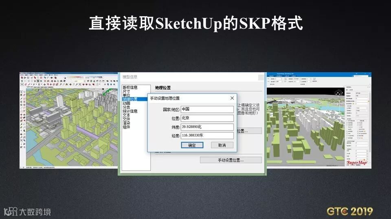Click the 纬度 field with 39.928890北
This screenshot has width=391, height=219.
pos(207,127)
